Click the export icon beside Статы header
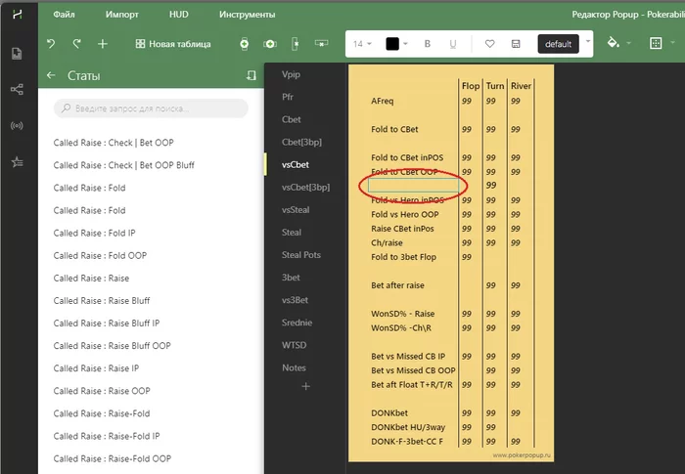Viewport: 685px width, 474px height. [x=251, y=75]
